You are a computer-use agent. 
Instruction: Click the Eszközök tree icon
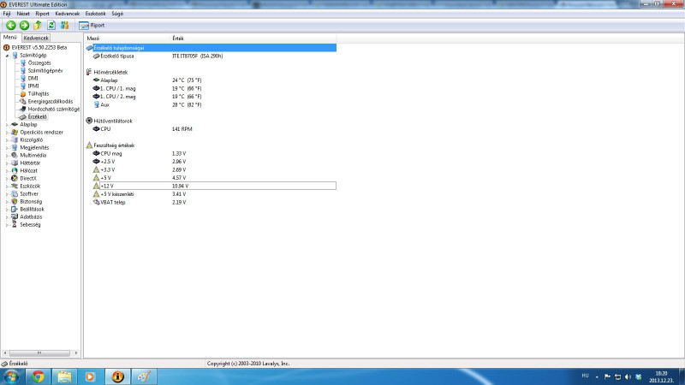pyautogui.click(x=15, y=186)
